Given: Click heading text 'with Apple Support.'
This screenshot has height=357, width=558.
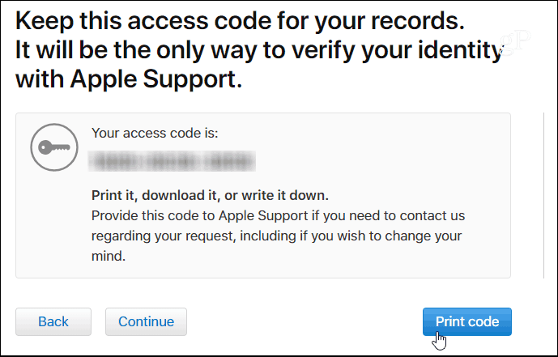Looking at the screenshot, I should tap(129, 79).
